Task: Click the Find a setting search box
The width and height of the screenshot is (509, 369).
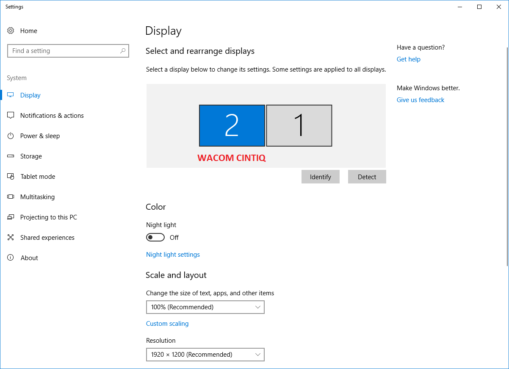Action: [x=68, y=50]
